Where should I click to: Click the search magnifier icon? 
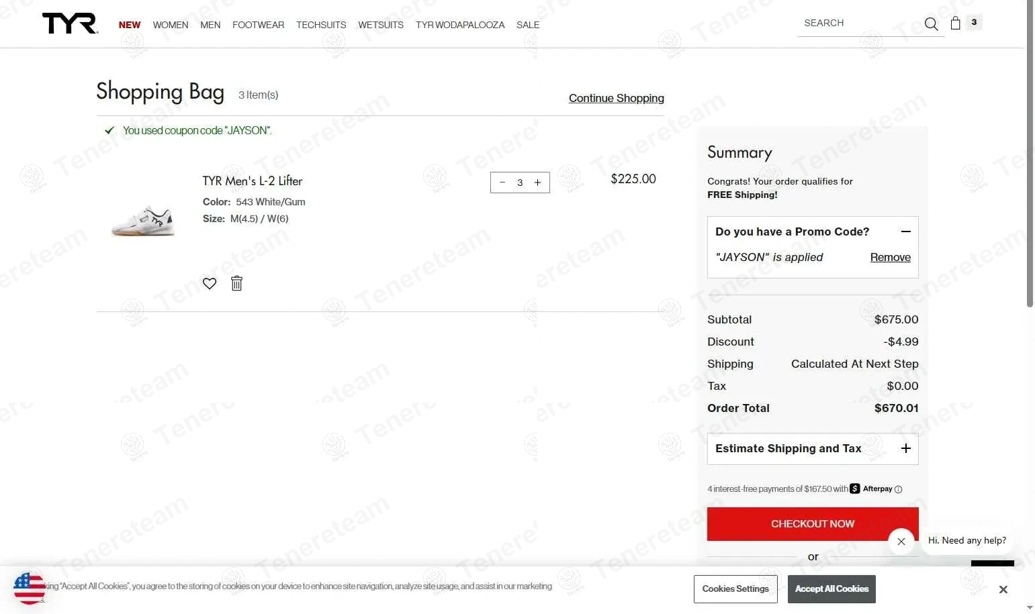(931, 24)
